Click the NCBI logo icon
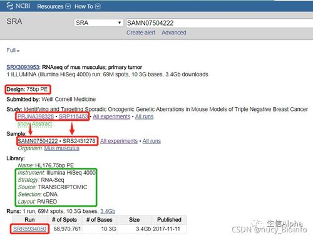The width and height of the screenshot is (313, 238). (x=10, y=6)
